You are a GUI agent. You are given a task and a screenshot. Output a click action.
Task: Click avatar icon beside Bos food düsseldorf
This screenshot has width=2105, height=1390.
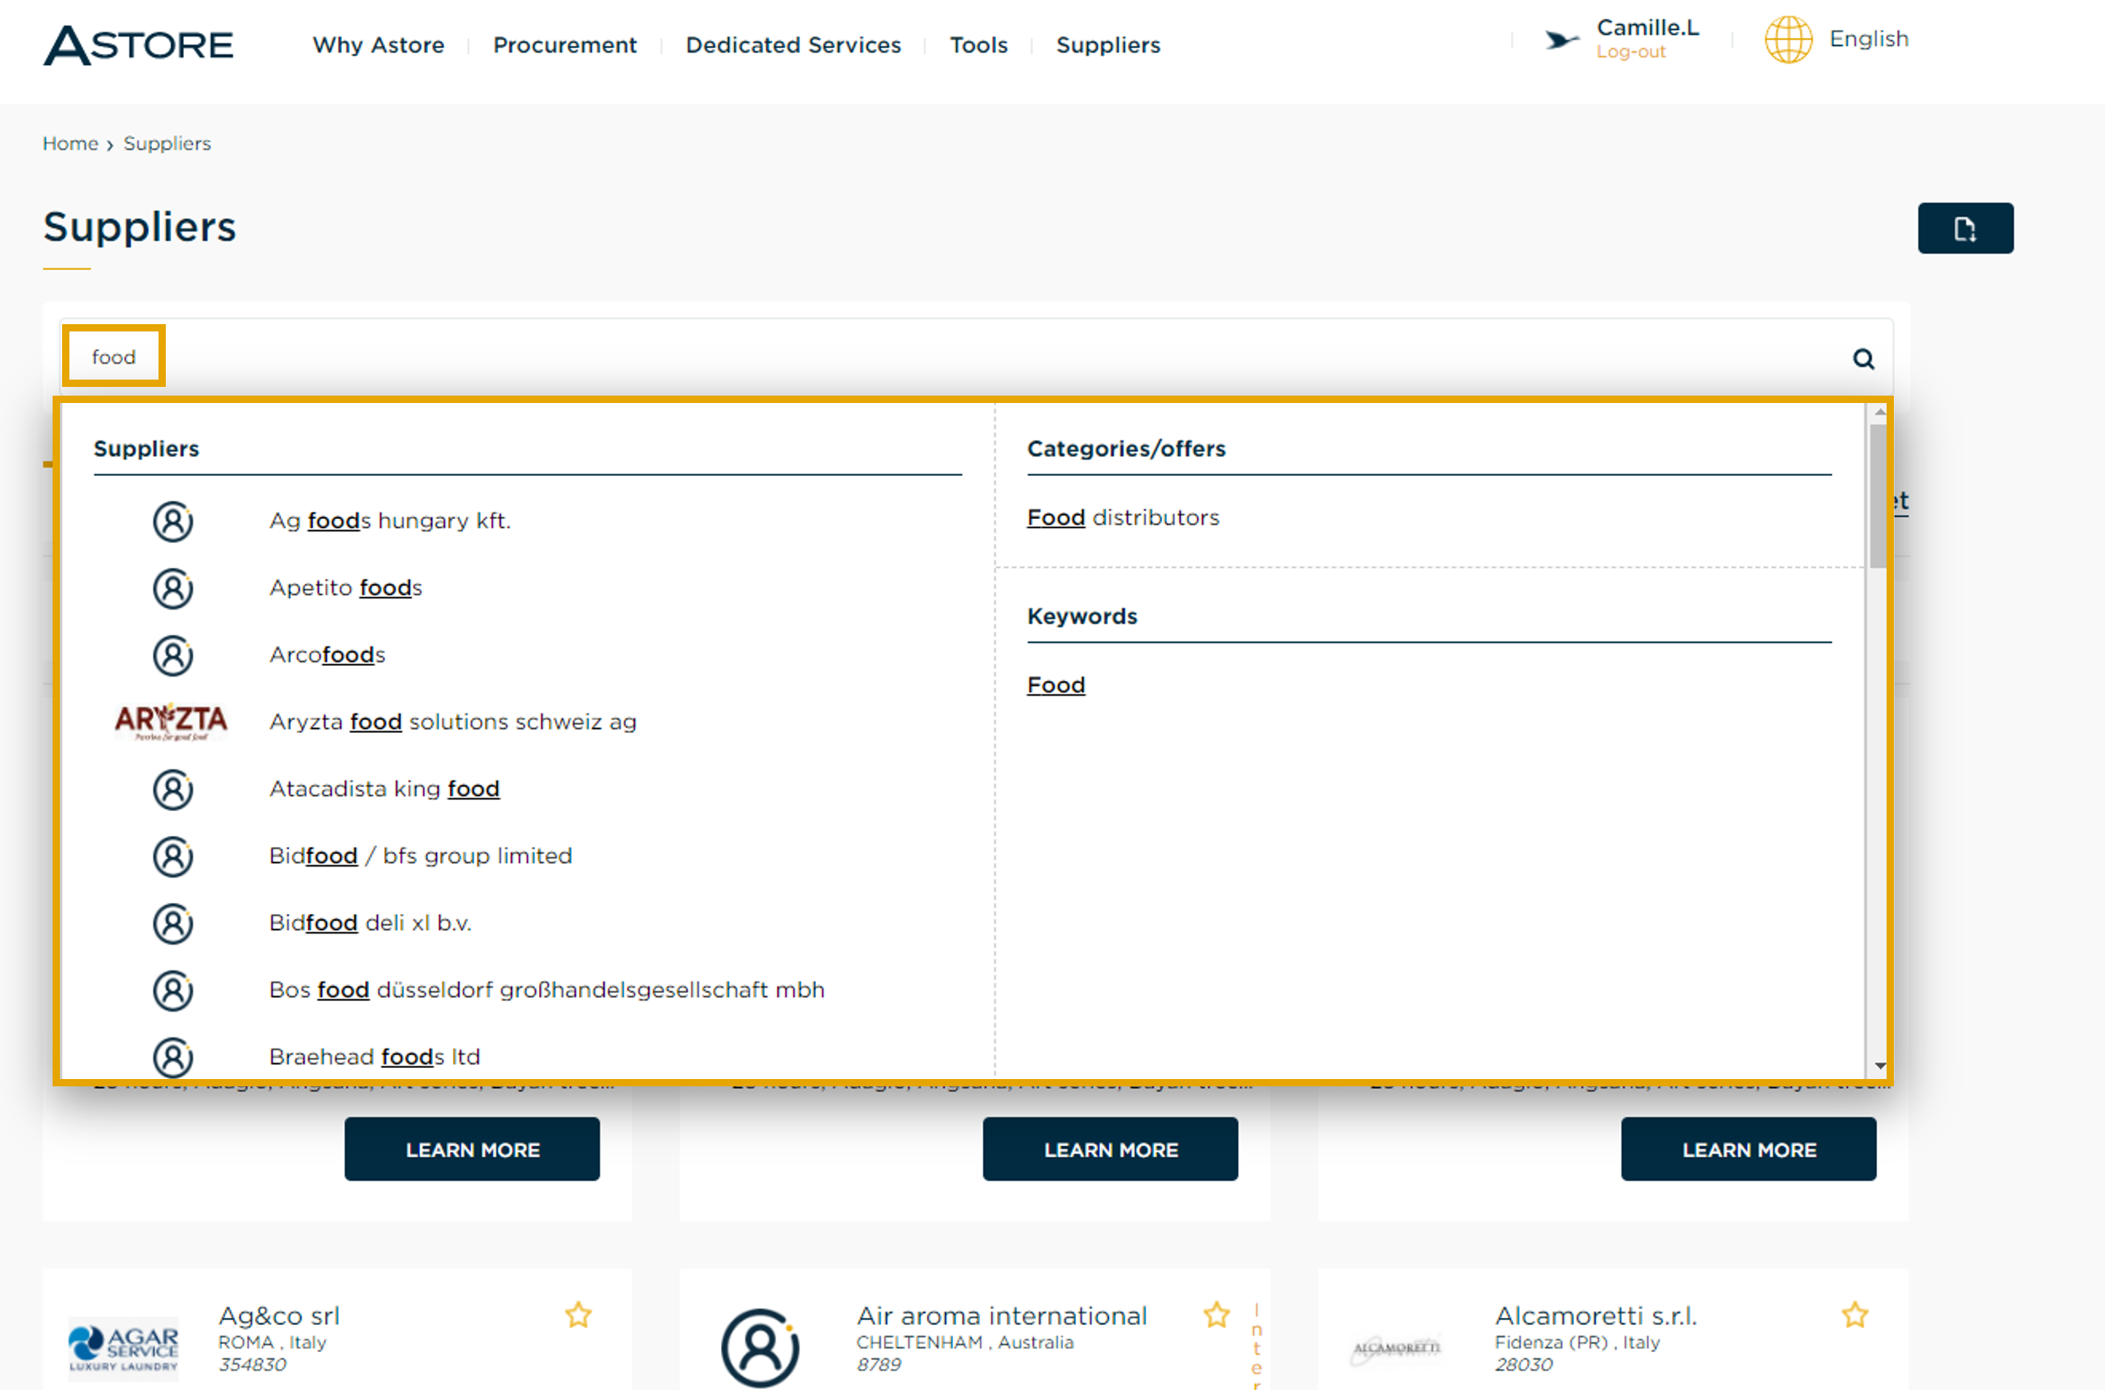point(173,990)
